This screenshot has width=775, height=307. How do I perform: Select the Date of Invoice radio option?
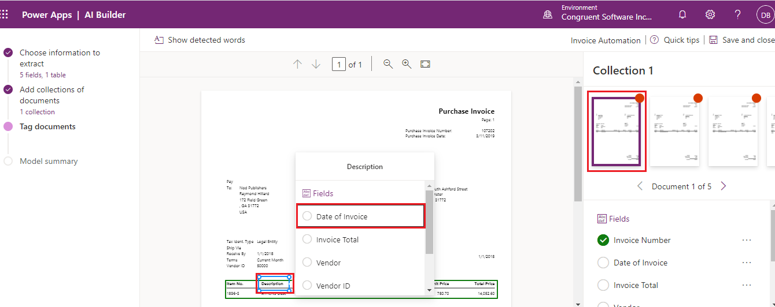point(307,216)
